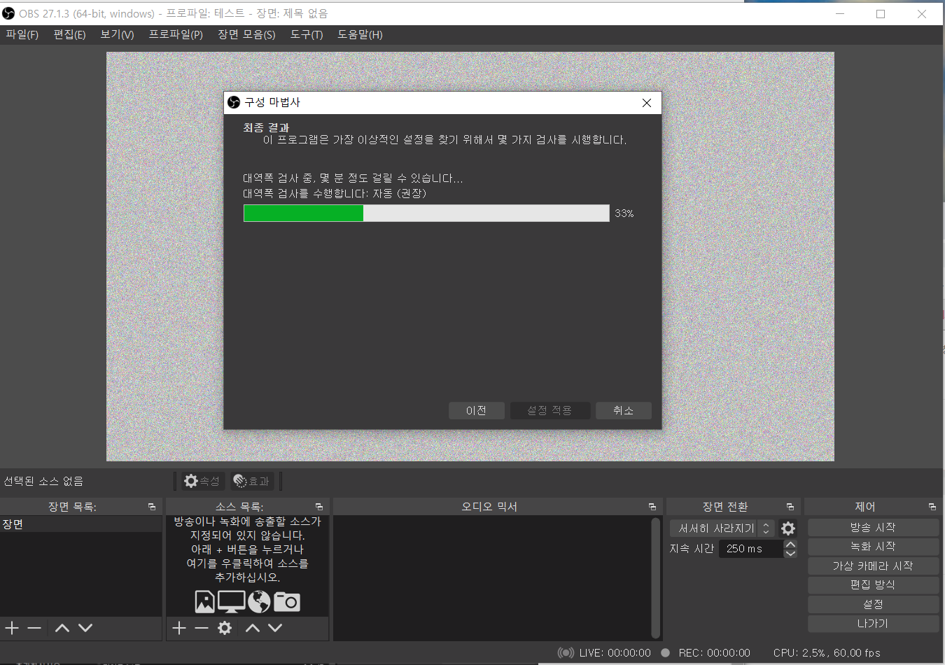Click the 선택된 소스 없음 label

coord(43,481)
